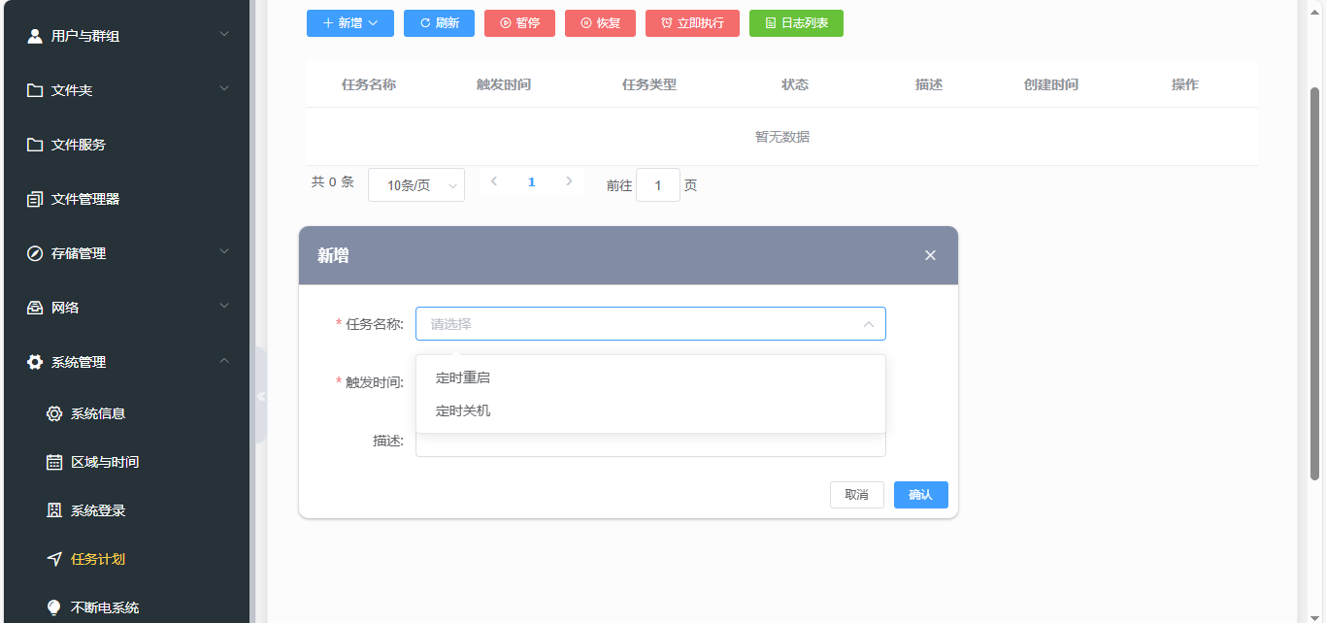This screenshot has height=623, width=1326.
Task: Click the 日志列表 toolbar button
Action: tap(796, 22)
